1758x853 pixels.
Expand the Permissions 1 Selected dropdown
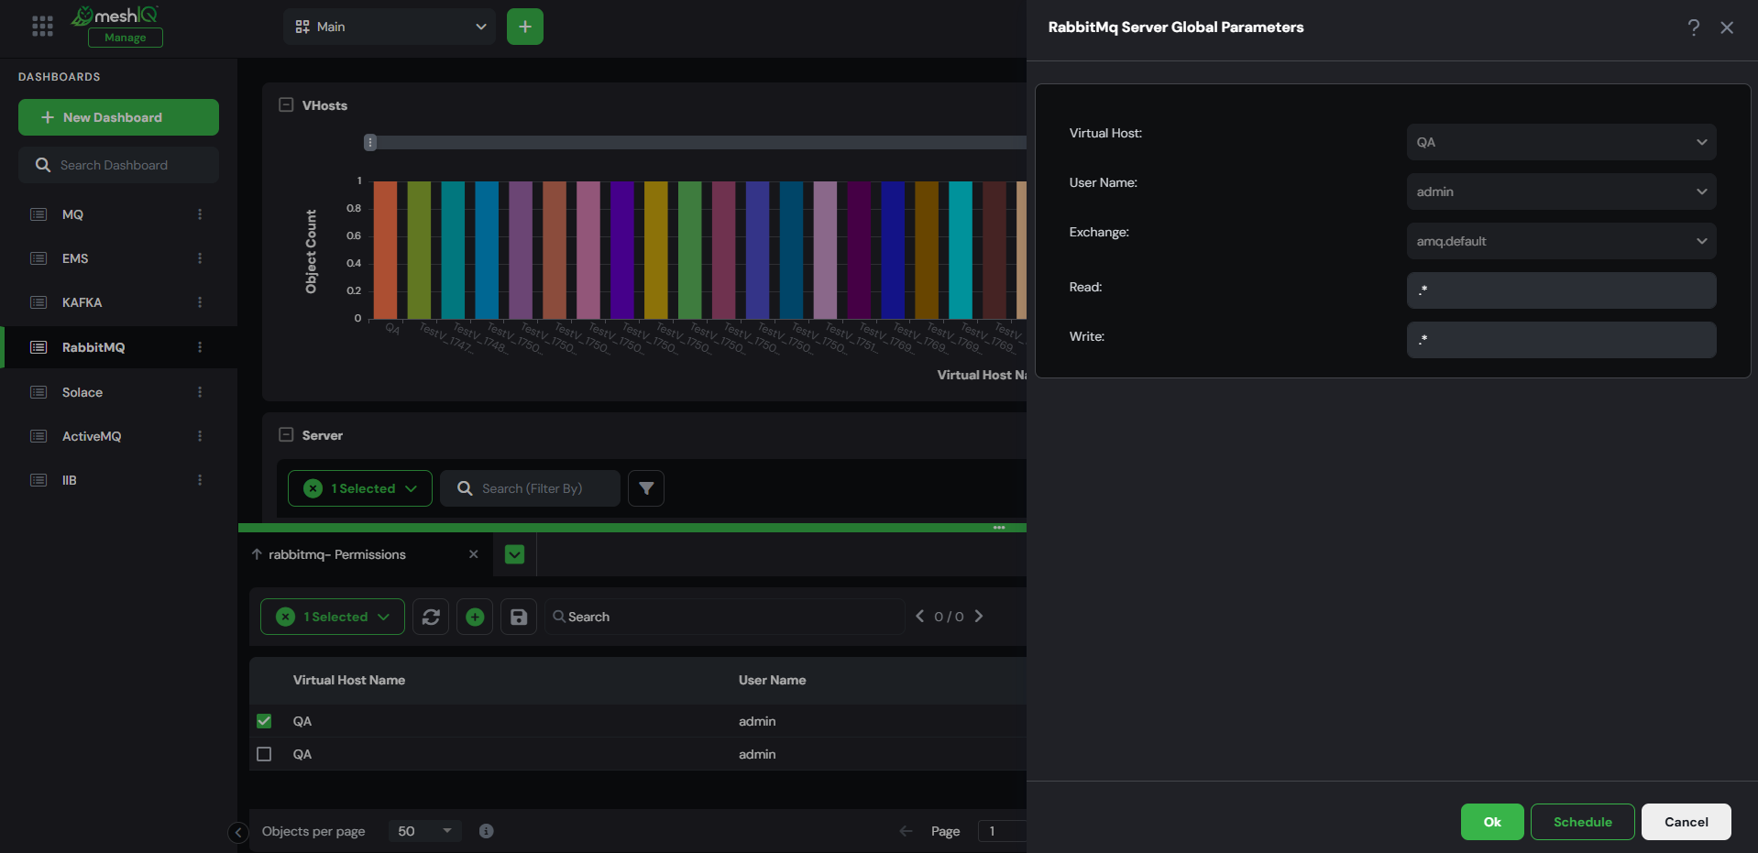point(383,617)
